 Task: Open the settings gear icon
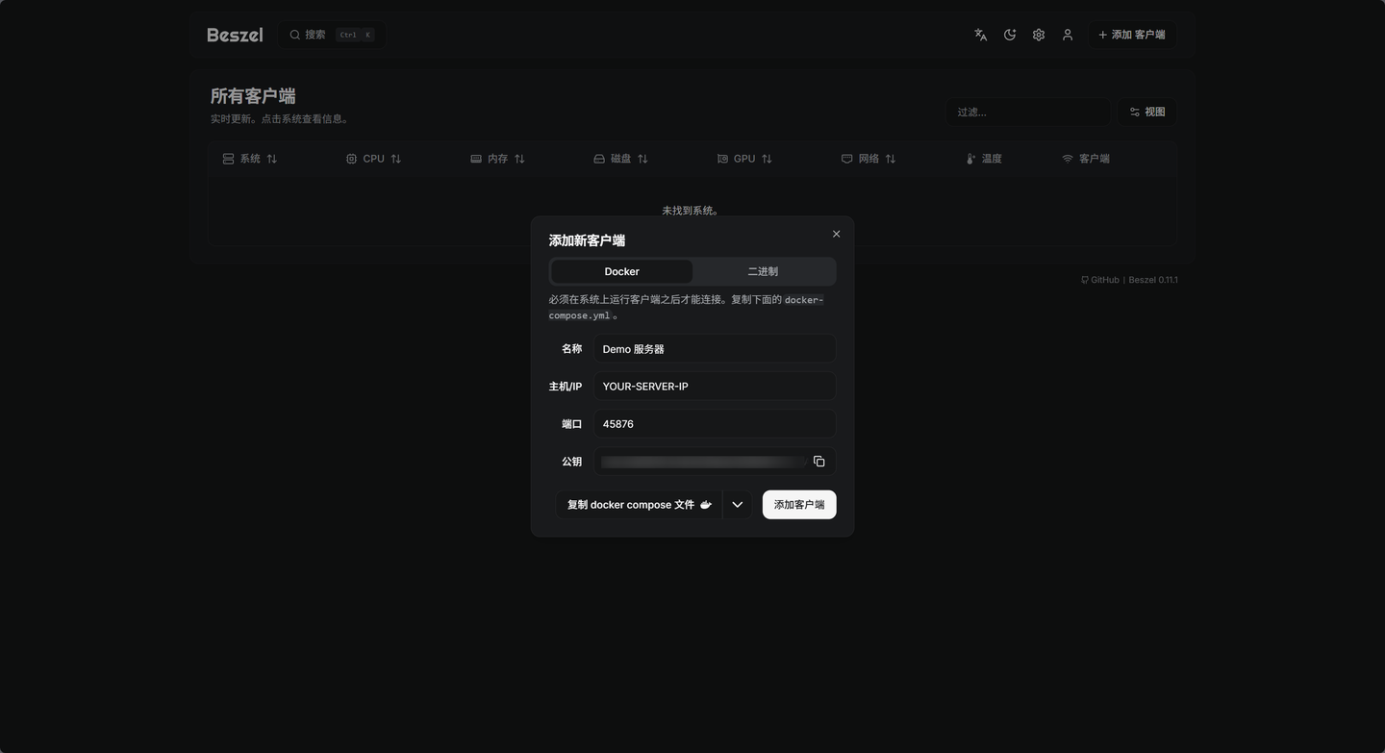[x=1039, y=35]
